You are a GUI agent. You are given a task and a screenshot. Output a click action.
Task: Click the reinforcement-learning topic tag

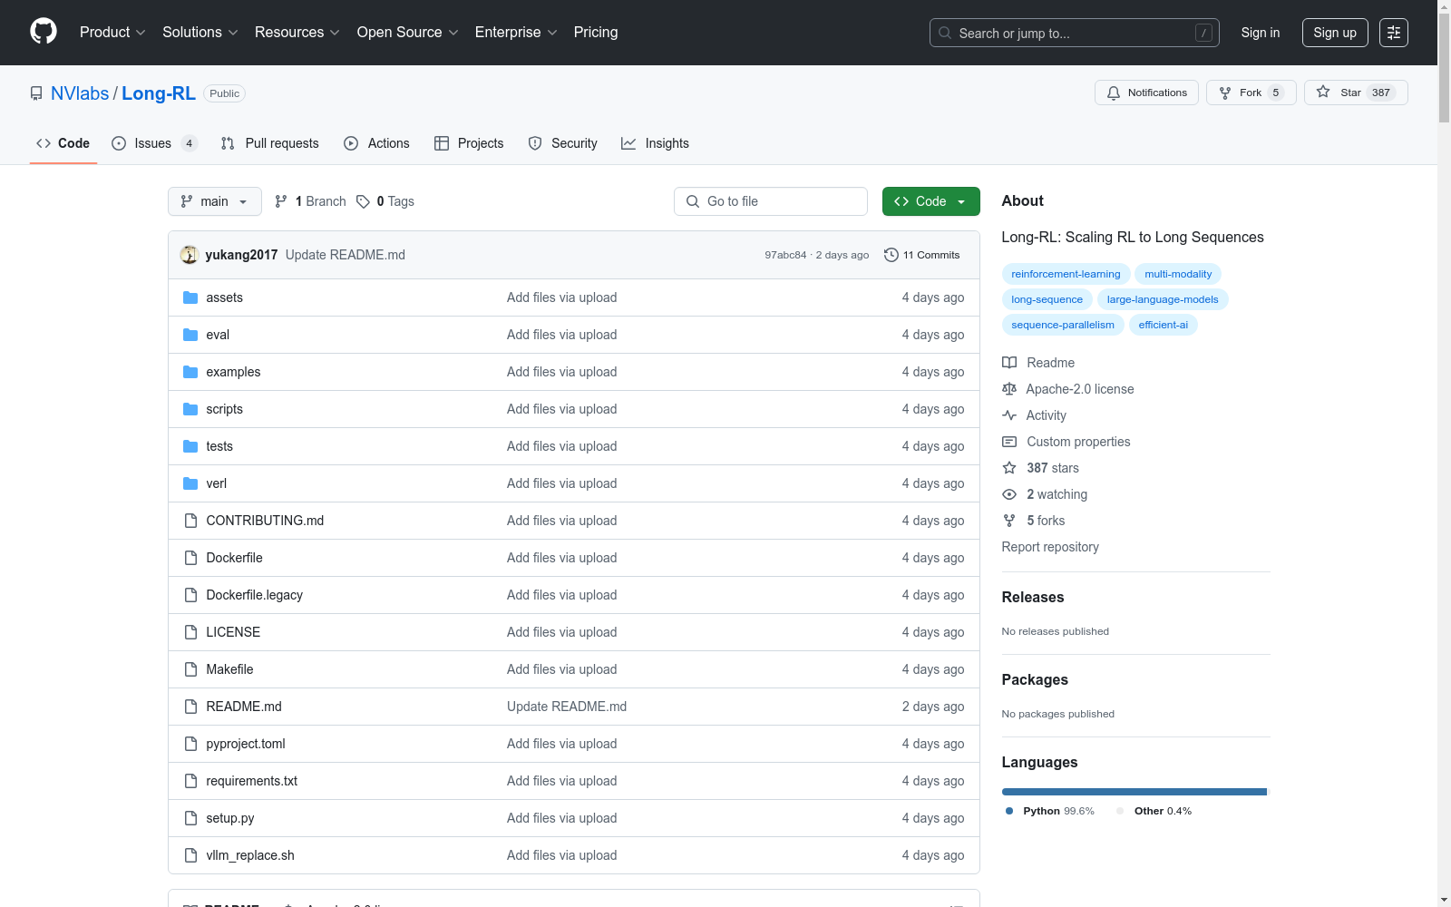[x=1066, y=274]
